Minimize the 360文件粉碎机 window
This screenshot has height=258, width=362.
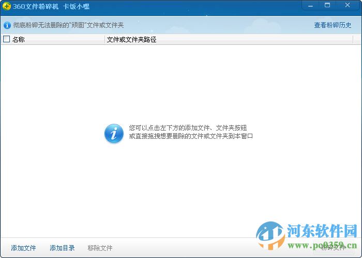tap(310, 6)
